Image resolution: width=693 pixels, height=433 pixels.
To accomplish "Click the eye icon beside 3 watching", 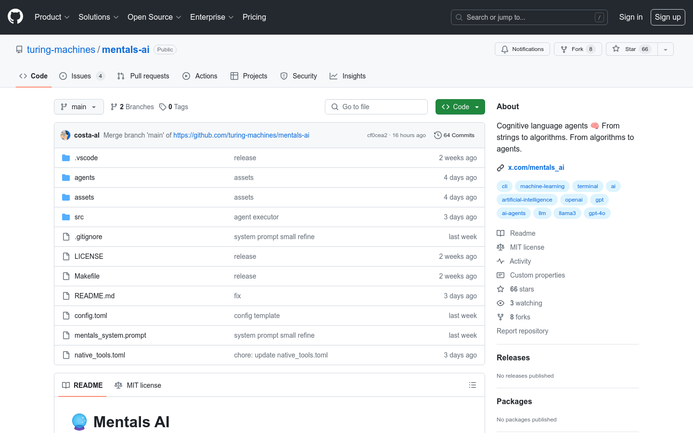I will click(x=500, y=303).
